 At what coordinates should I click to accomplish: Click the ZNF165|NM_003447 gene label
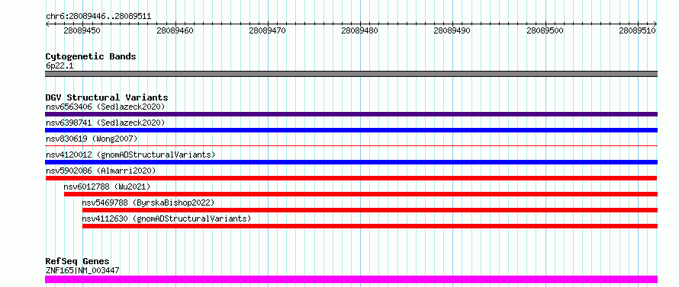(x=82, y=270)
